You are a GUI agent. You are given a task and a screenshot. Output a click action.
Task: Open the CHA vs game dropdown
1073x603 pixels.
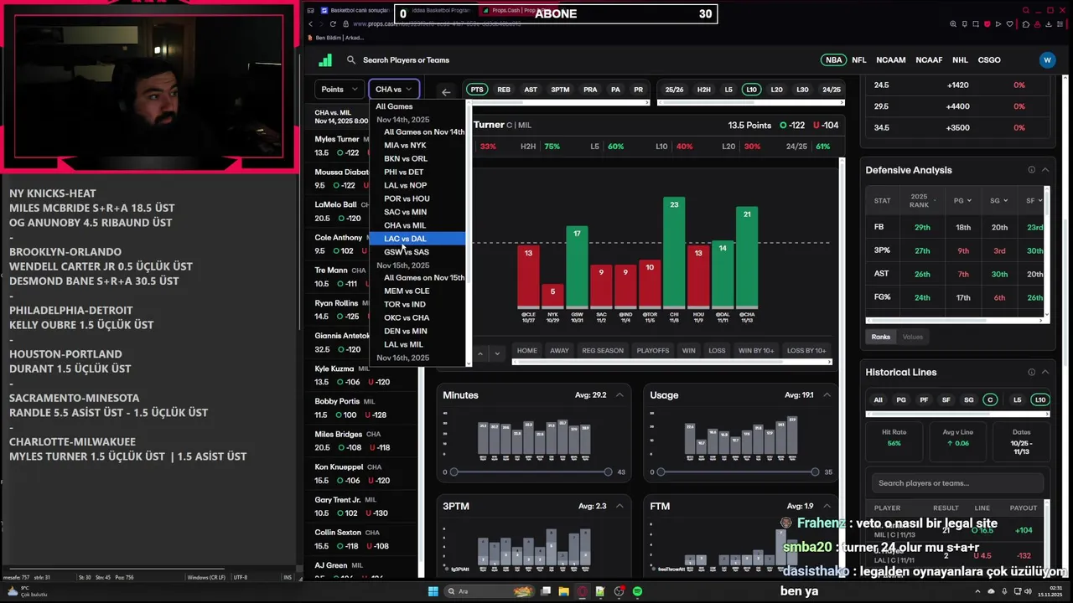pyautogui.click(x=394, y=90)
